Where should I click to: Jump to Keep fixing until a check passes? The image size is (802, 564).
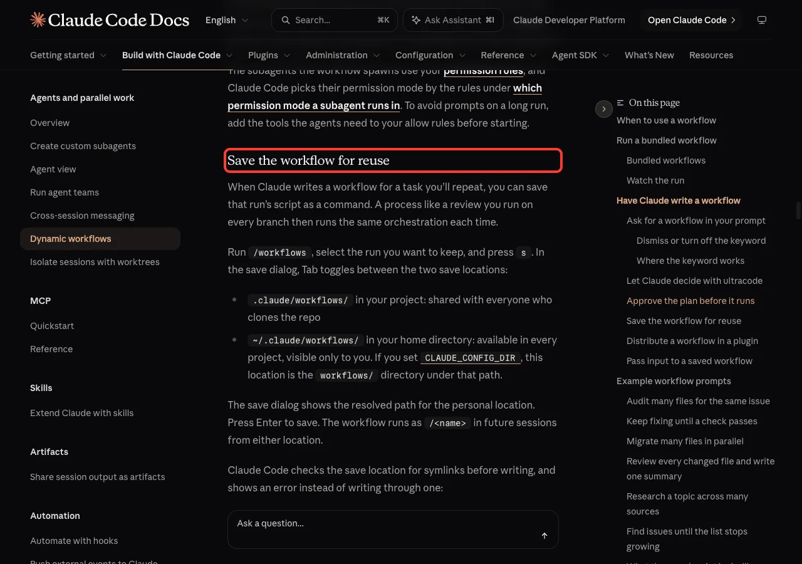click(x=692, y=421)
